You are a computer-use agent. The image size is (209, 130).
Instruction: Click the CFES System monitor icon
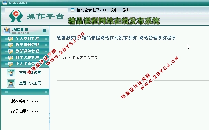5,2
